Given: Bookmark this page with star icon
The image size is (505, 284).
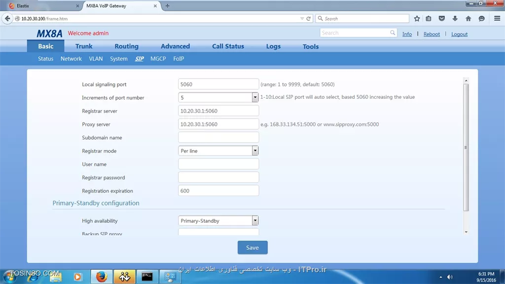Looking at the screenshot, I should pos(417,18).
